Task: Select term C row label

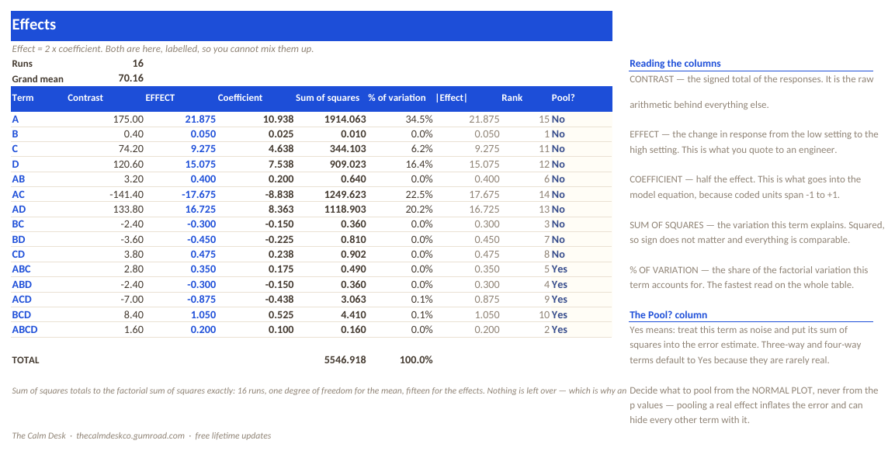Action: tap(15, 149)
